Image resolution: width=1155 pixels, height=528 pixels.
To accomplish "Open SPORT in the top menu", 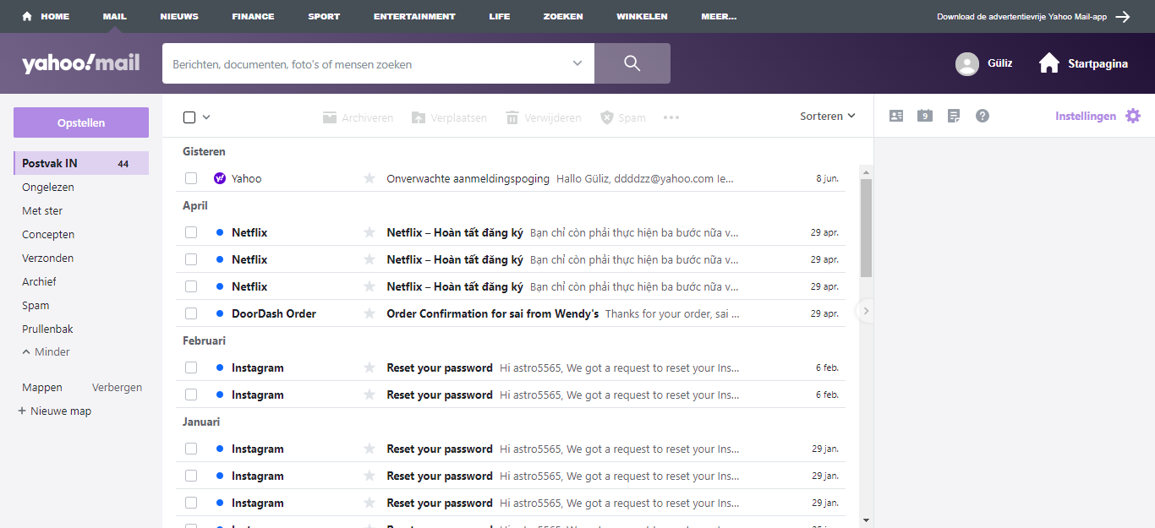I will point(324,16).
